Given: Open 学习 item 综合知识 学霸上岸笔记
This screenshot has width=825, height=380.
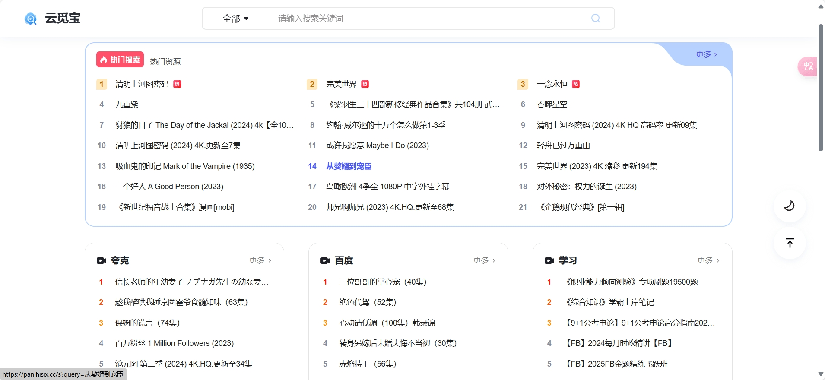Looking at the screenshot, I should [x=609, y=302].
